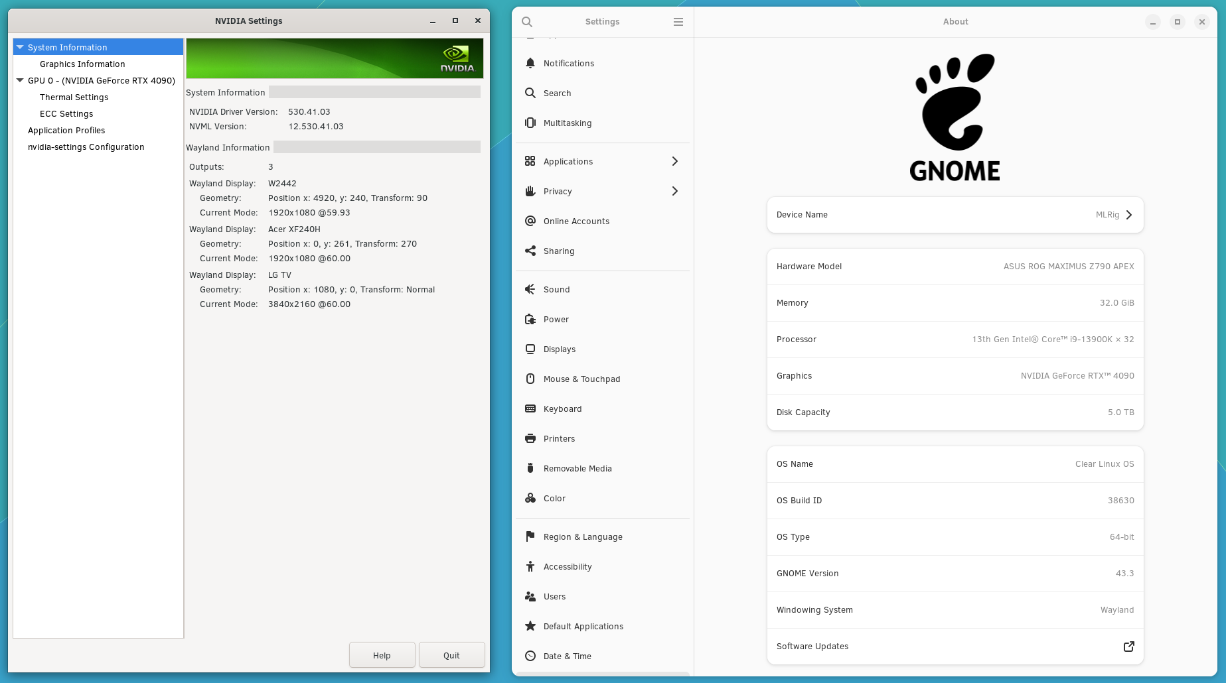Click the Online Accounts at-sign icon
This screenshot has width=1226, height=683.
[530, 221]
